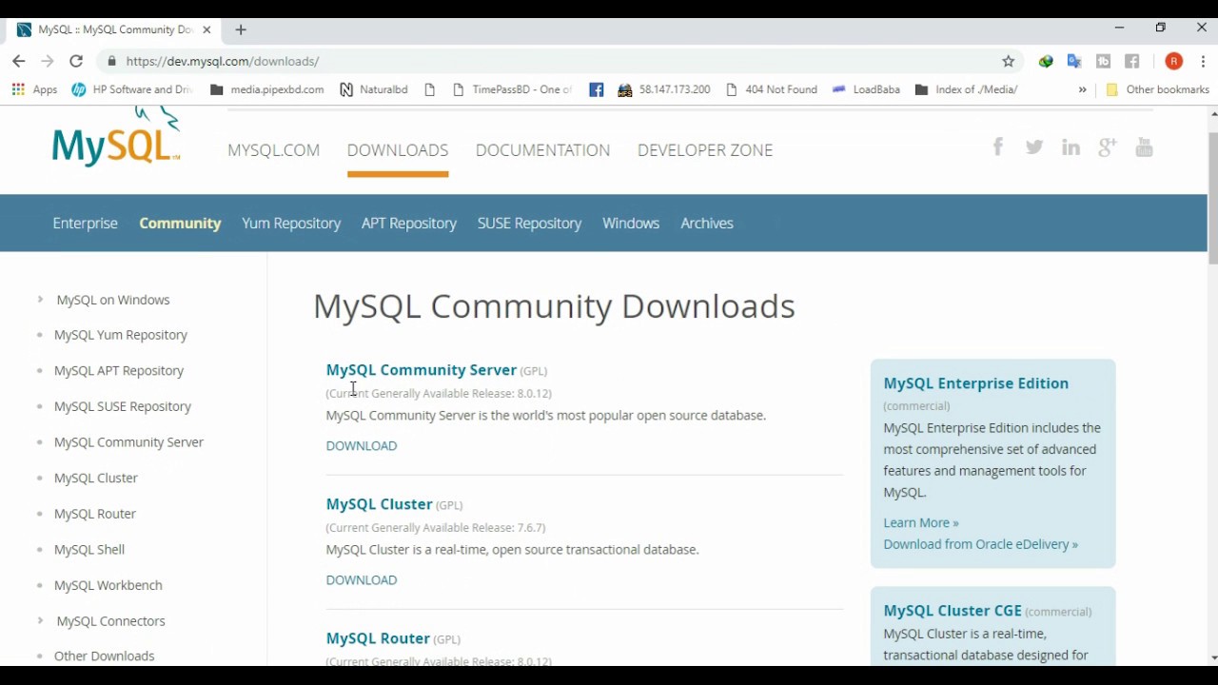
Task: Open the TimePassBD bookmark
Action: coord(512,89)
